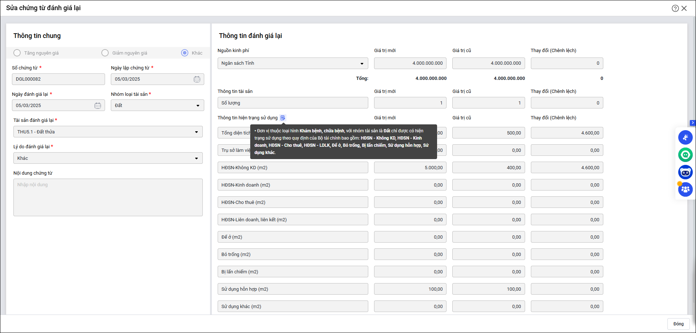This screenshot has width=696, height=333.
Task: Choose the Khác radio button
Action: [185, 53]
